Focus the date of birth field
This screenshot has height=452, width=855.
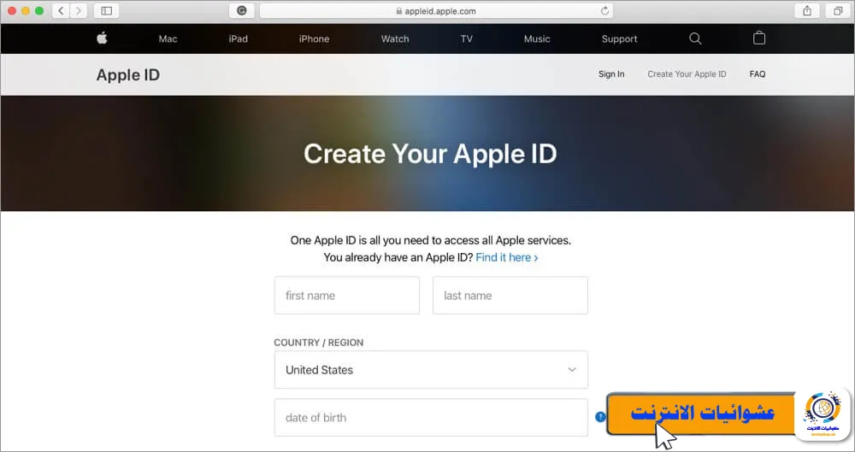coord(431,418)
